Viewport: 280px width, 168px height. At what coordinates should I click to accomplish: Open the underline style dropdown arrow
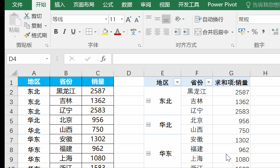click(80, 32)
